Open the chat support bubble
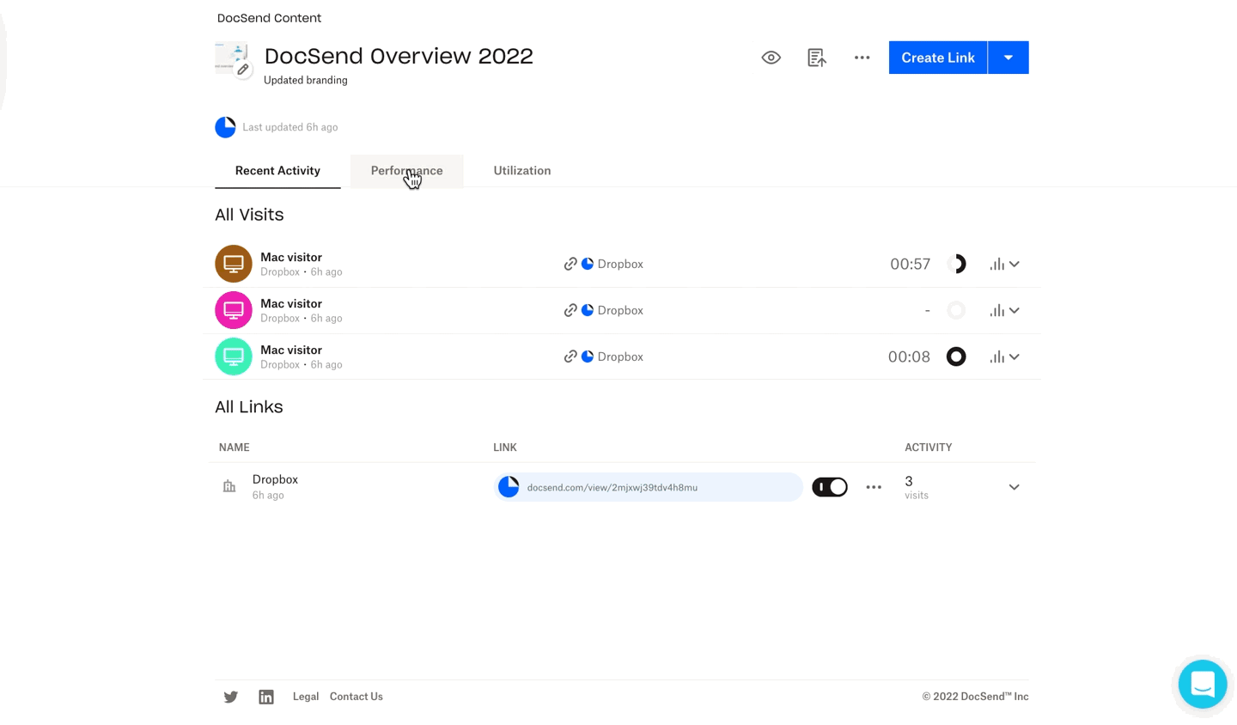The image size is (1237, 725). pos(1203,684)
